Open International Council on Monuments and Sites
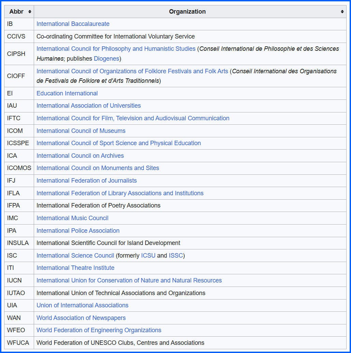The height and width of the screenshot is (353, 351). pyautogui.click(x=98, y=168)
